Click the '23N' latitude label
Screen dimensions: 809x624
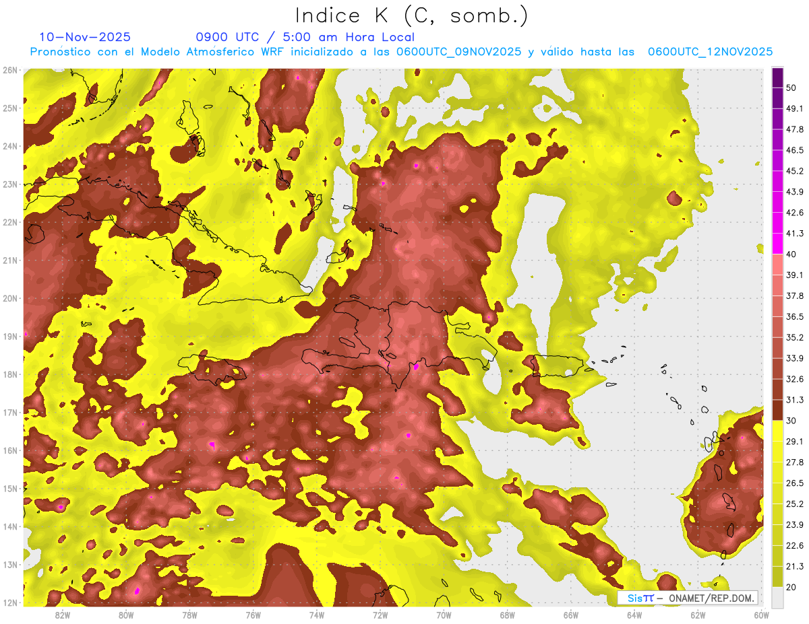coord(10,184)
